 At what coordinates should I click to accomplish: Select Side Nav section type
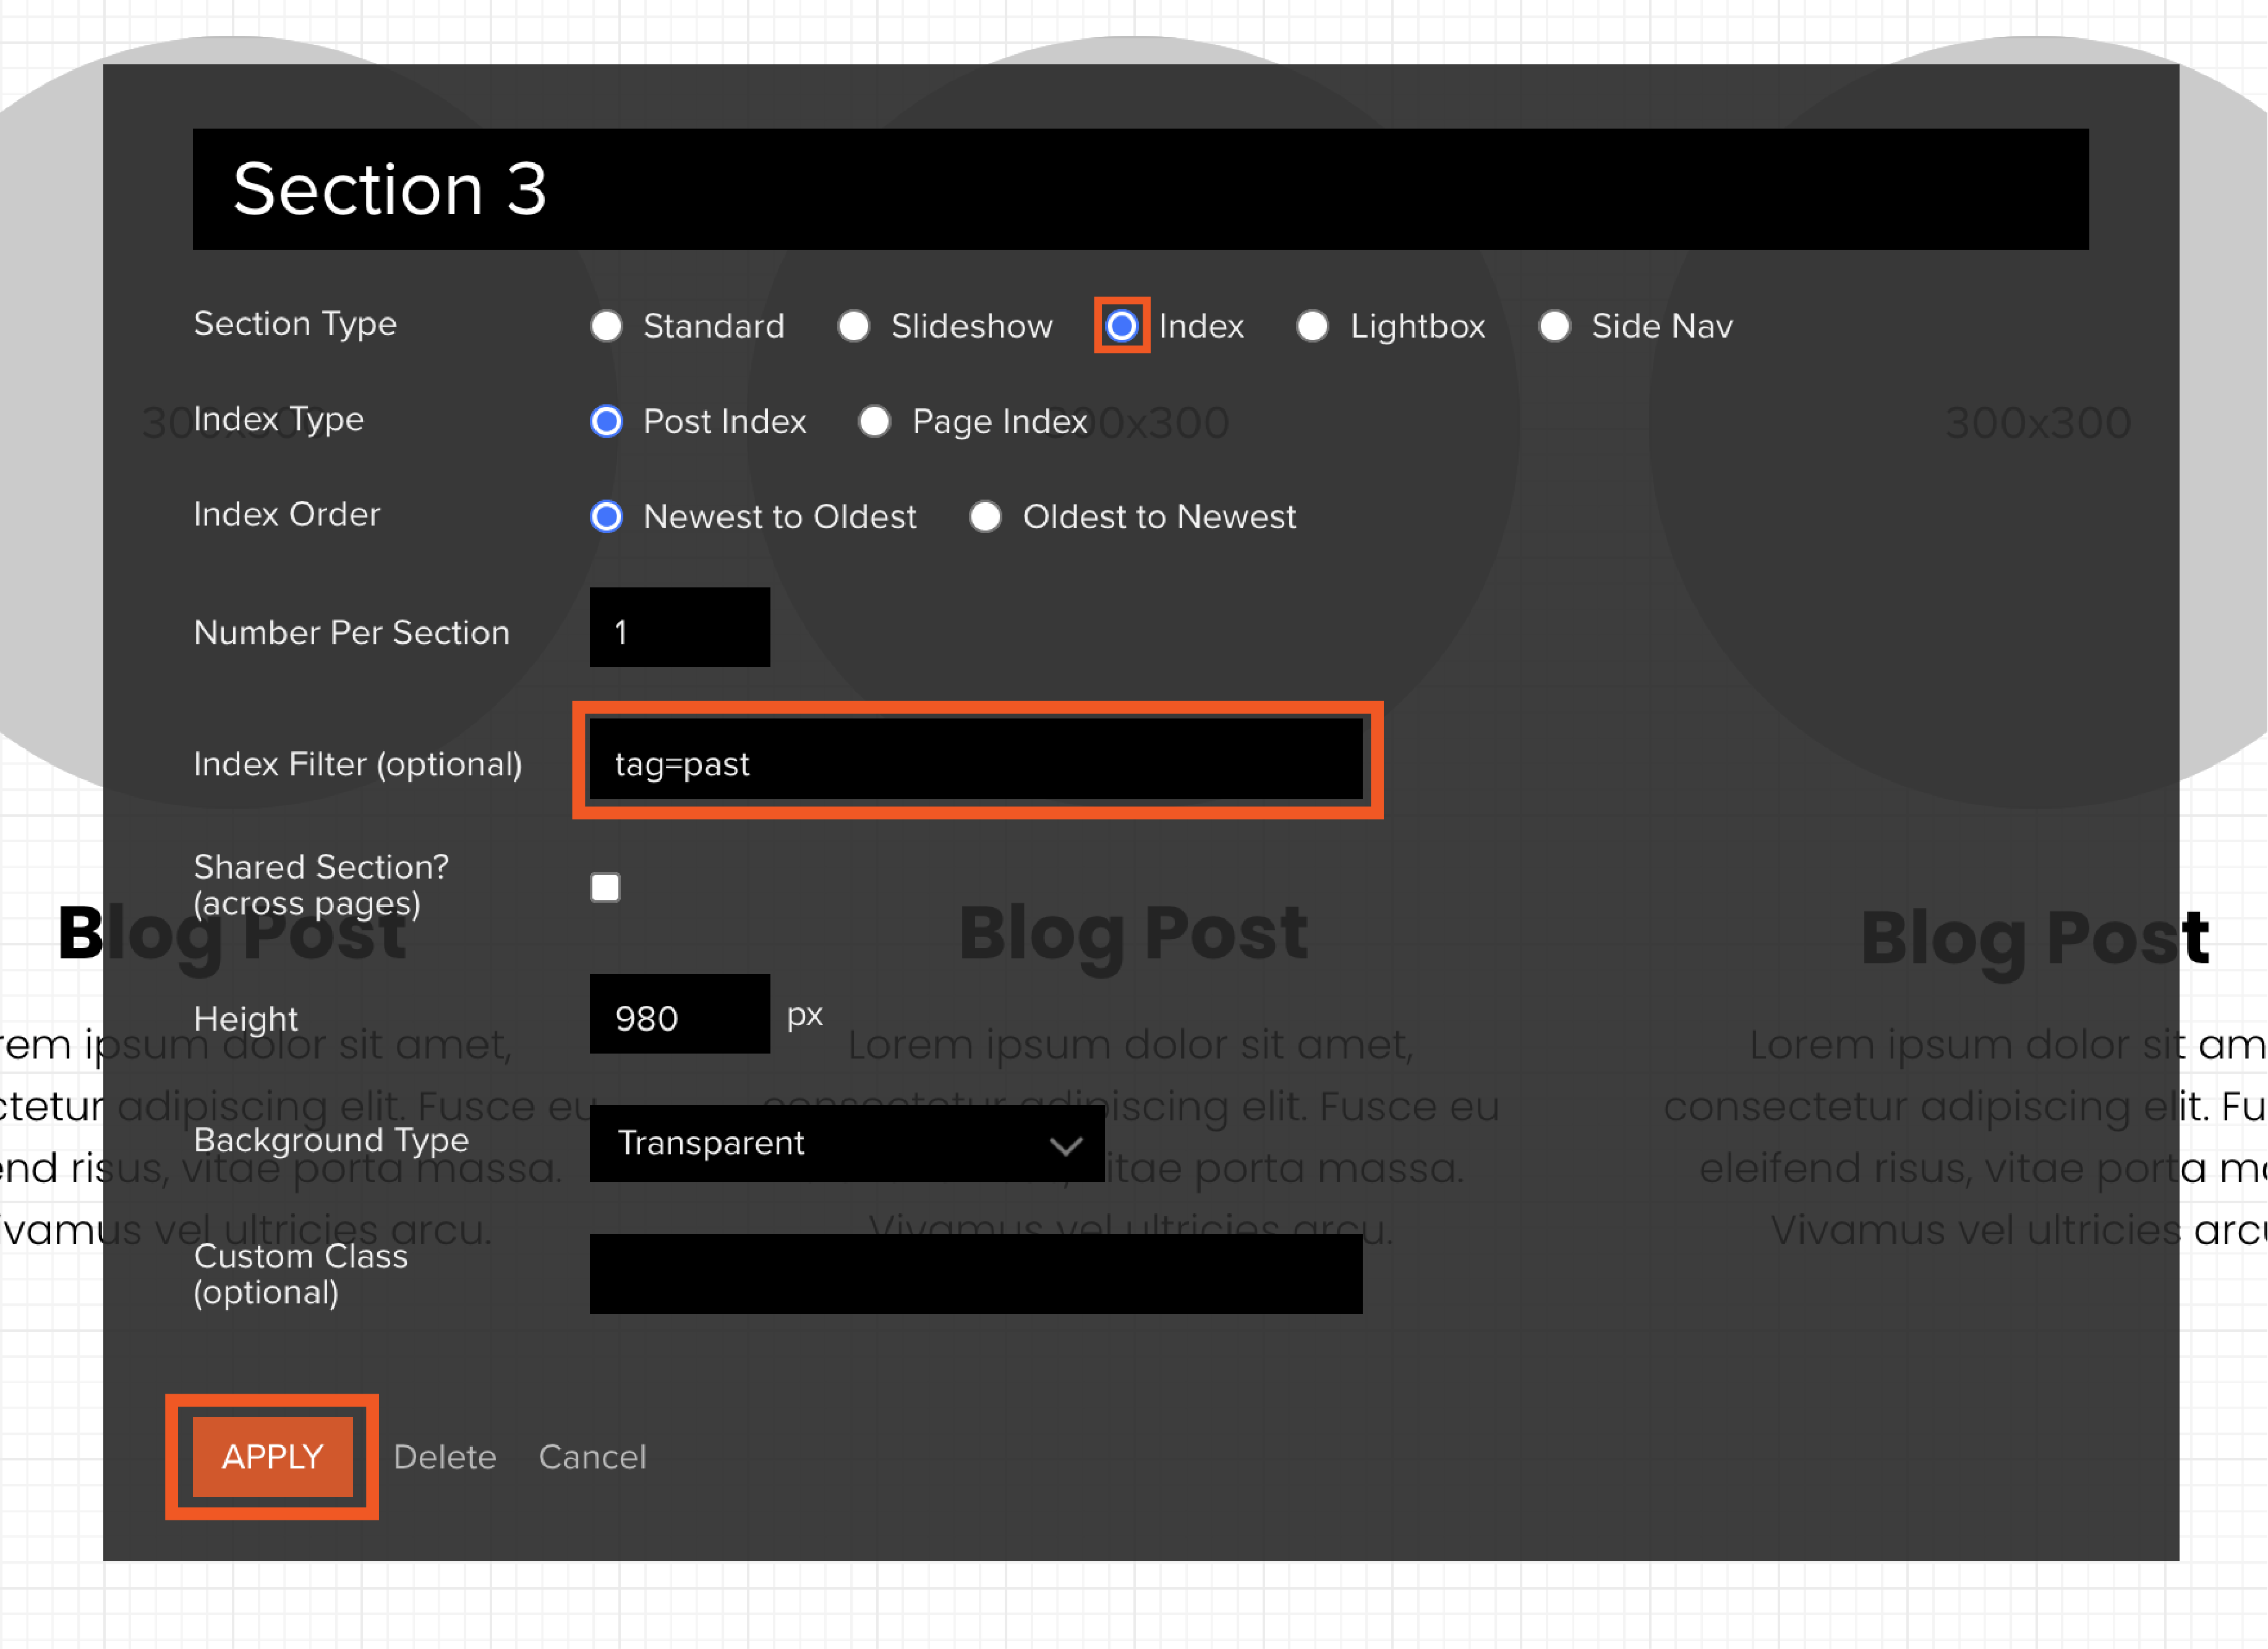tap(1554, 326)
